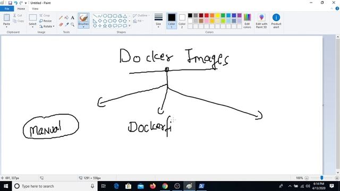Viewport: 340px width, 191px height.
Task: Pick the yellow color swatch
Action: pos(217,15)
